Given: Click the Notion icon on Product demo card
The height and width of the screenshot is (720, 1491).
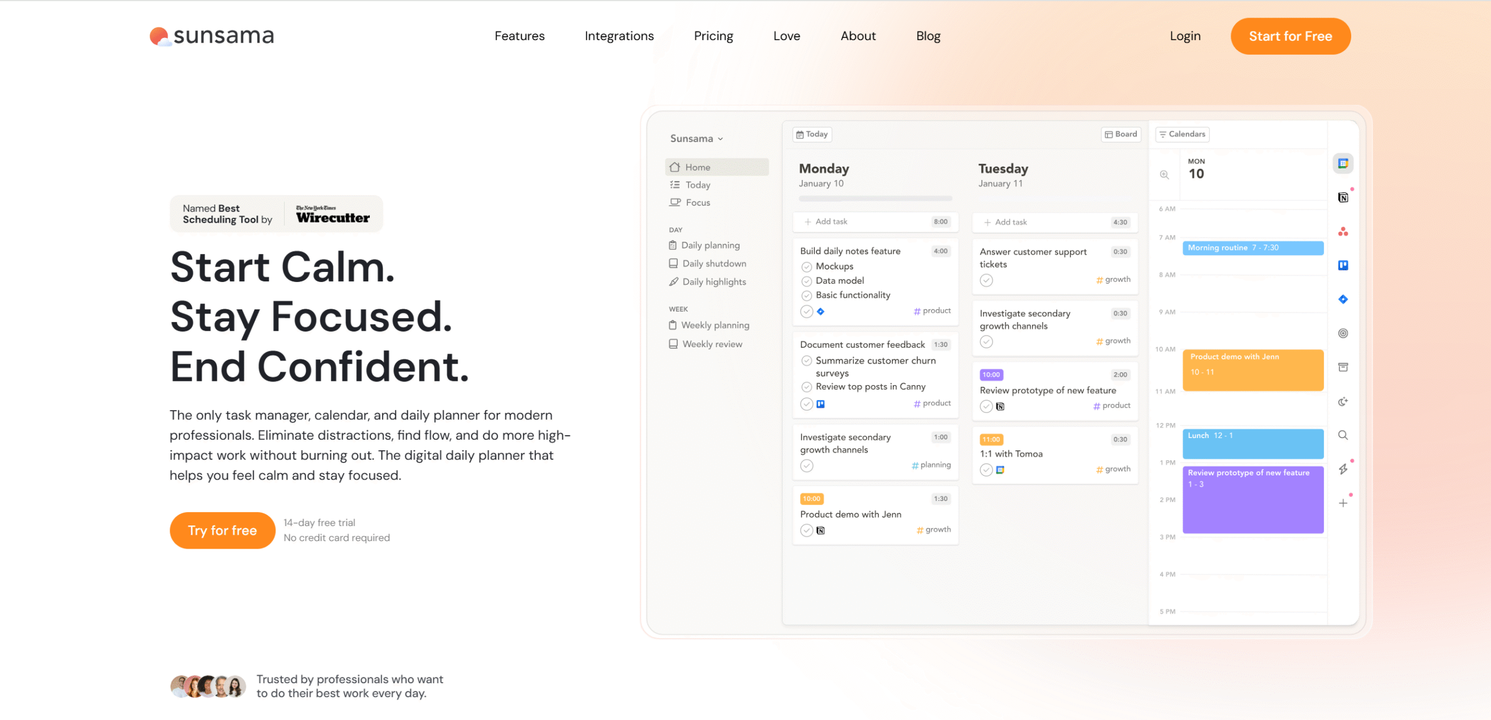Looking at the screenshot, I should coord(821,530).
